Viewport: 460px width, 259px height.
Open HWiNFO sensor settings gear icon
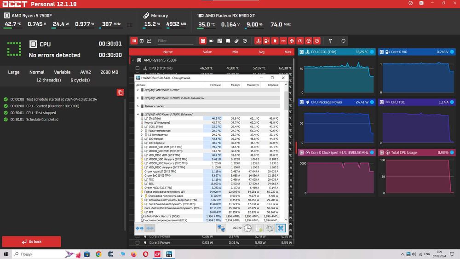(x=270, y=228)
